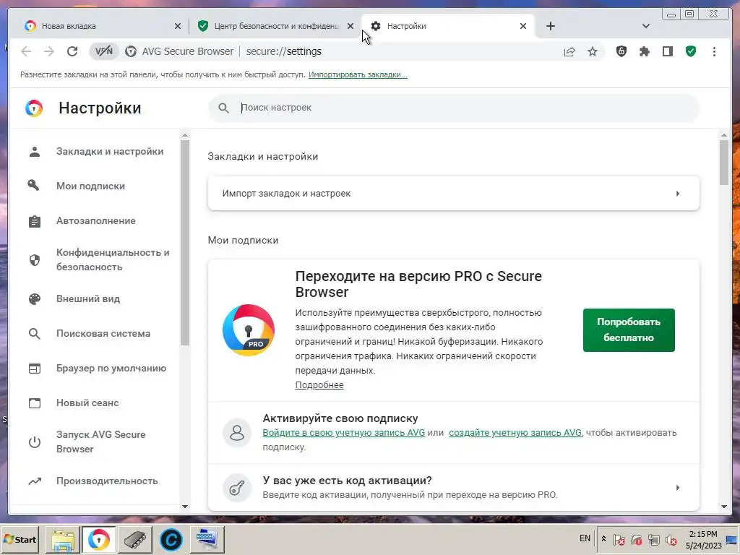Click the address bar URL secure://settings
This screenshot has width=740, height=555.
283,51
